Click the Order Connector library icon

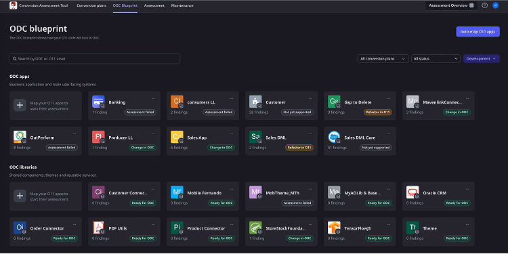[20, 228]
